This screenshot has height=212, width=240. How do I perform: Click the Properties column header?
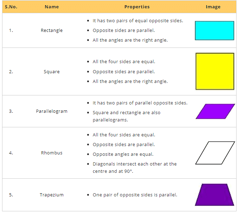click(x=137, y=7)
